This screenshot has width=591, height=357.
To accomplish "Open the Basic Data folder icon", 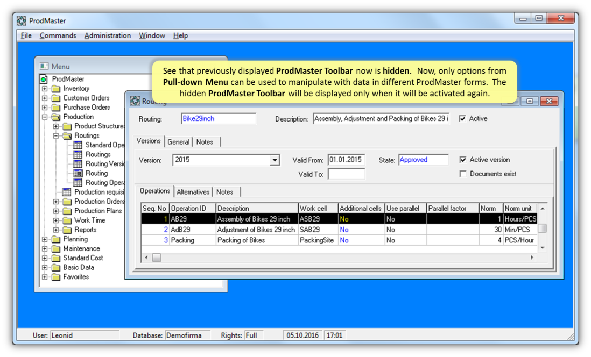I will [55, 267].
